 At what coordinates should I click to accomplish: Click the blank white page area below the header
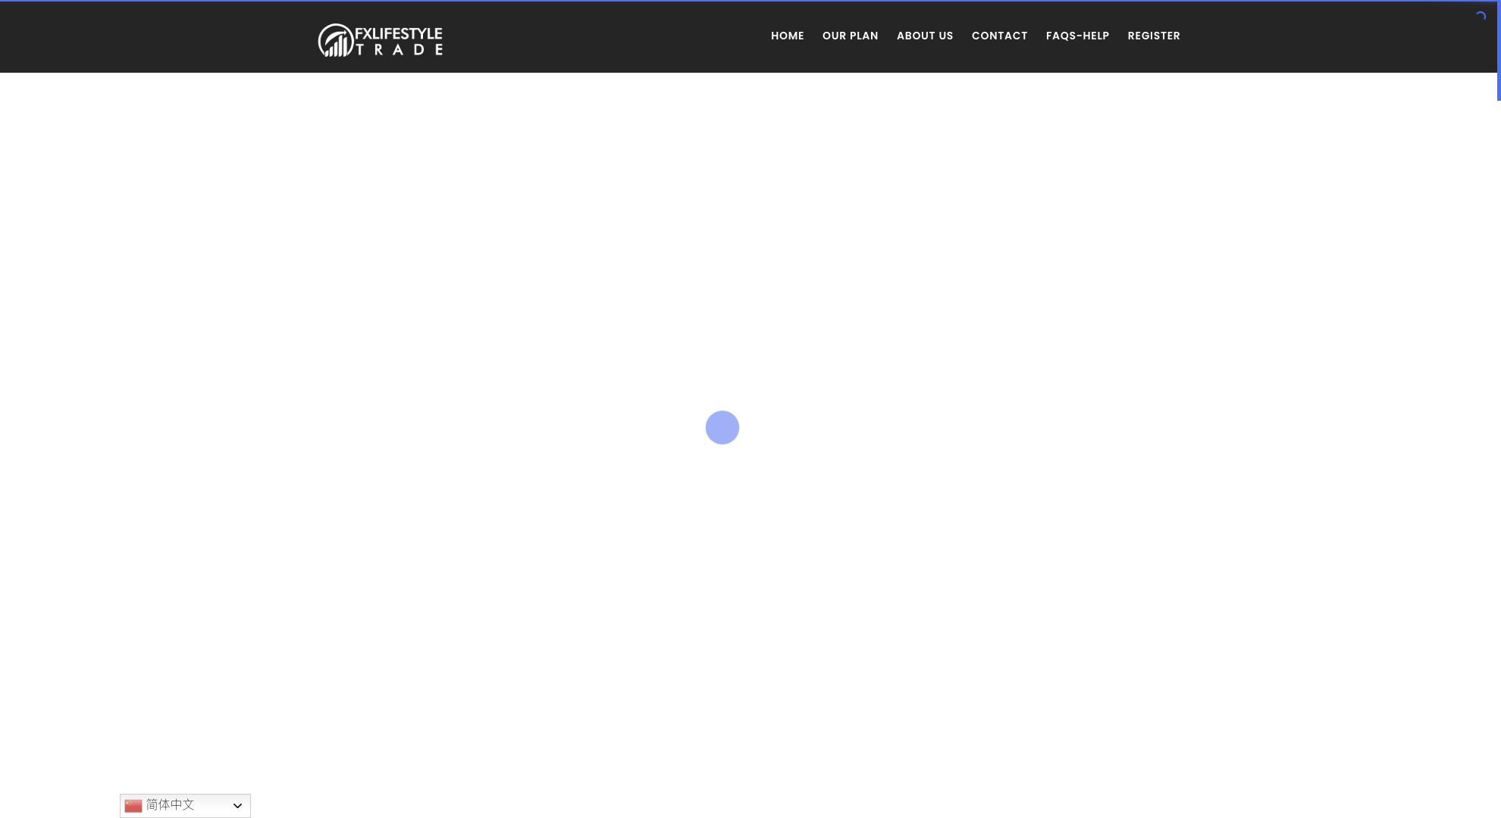pos(455,265)
